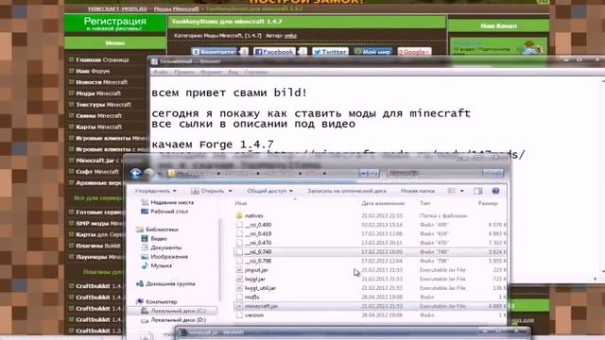
Task: Open the Explorer help question-mark icon
Action: pos(495,191)
